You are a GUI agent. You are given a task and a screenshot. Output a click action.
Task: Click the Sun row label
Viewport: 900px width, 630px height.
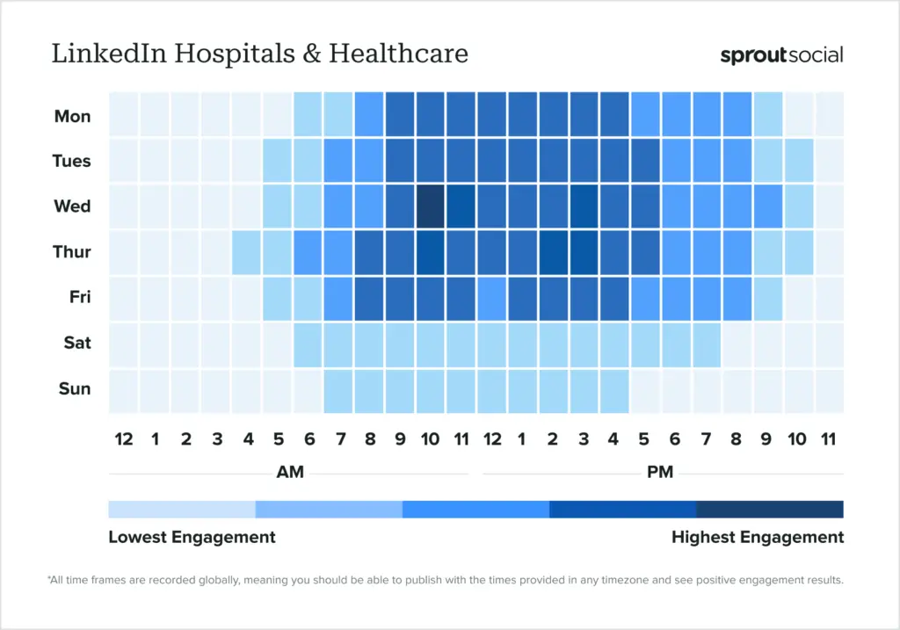pos(74,389)
